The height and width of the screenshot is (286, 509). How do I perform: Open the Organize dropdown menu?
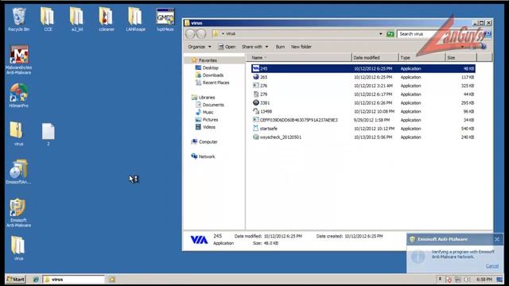point(200,47)
